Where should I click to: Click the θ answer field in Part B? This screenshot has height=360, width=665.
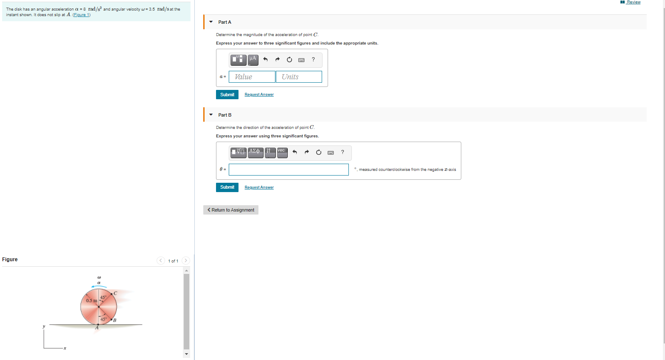[x=289, y=170]
